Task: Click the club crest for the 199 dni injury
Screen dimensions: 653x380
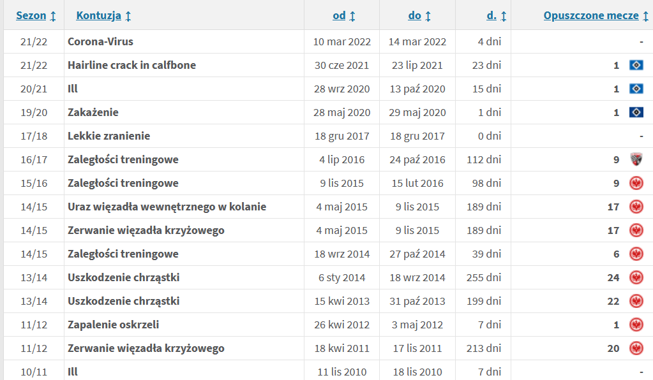Action: click(636, 301)
